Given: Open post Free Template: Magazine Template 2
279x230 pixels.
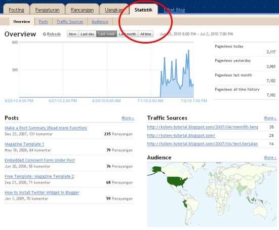Looking at the screenshot, I should [39, 176].
